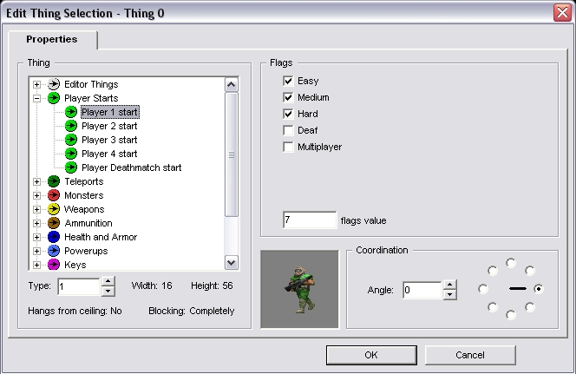
Task: Click the dark green Teleports icon
Action: click(54, 181)
